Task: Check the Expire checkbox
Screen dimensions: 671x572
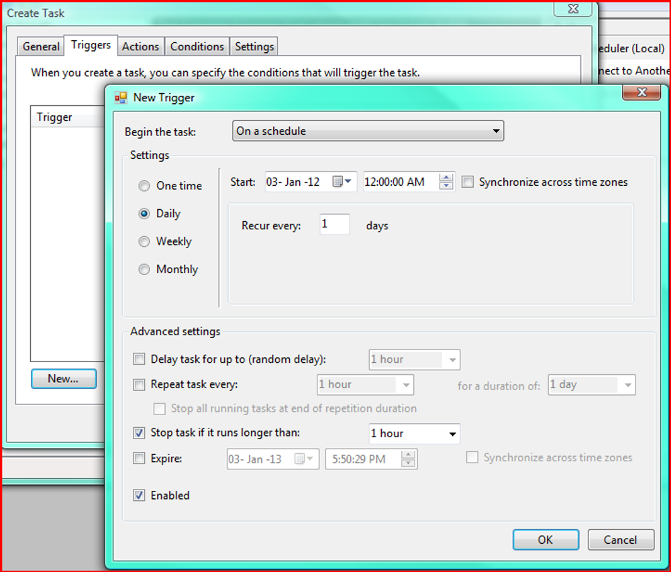Action: click(x=139, y=459)
